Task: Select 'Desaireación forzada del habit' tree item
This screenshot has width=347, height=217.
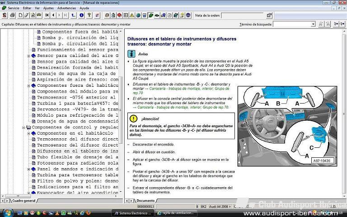Action: coord(77,67)
